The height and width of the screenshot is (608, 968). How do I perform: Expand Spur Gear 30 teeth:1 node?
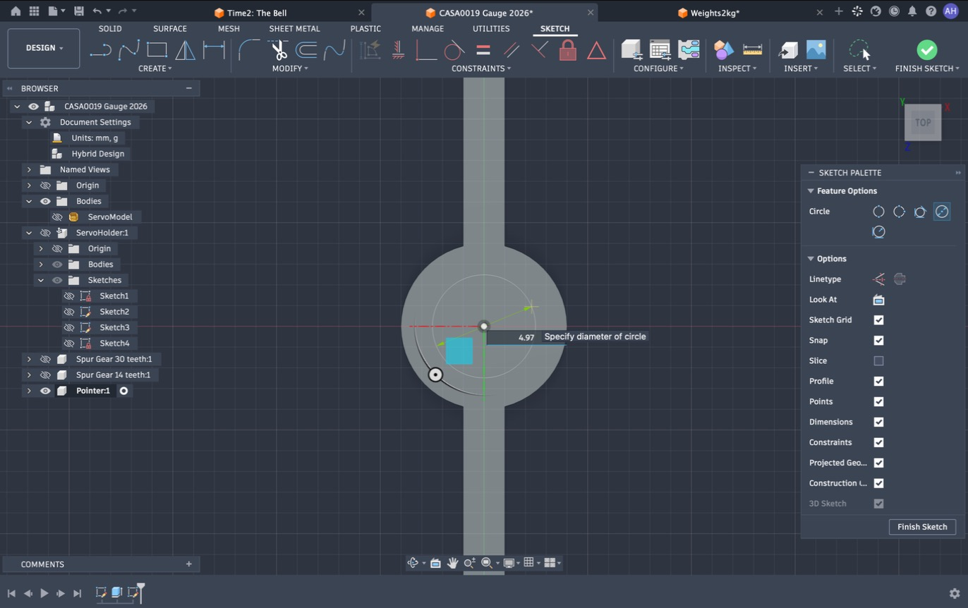coord(29,360)
